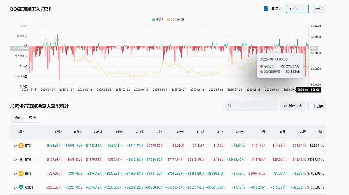Click the BNB coin icon
This screenshot has width=349, height=195.
[21, 174]
